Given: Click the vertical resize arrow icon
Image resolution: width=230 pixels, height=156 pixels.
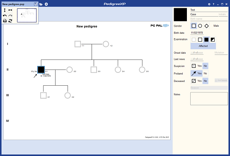Looking at the screenshot, I should [5, 10].
